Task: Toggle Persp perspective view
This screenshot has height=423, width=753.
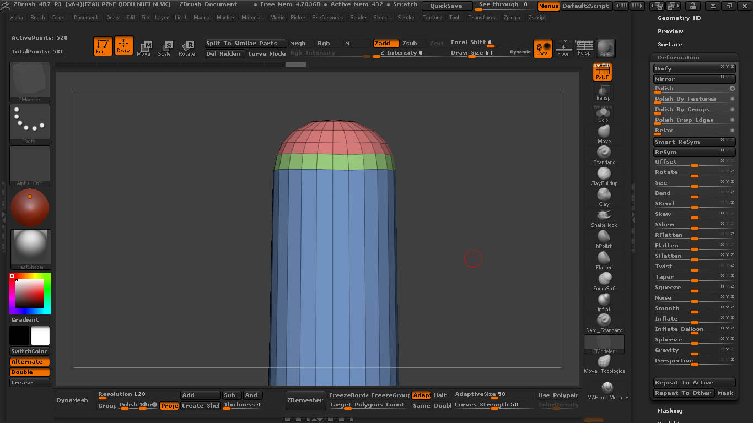Action: click(584, 48)
